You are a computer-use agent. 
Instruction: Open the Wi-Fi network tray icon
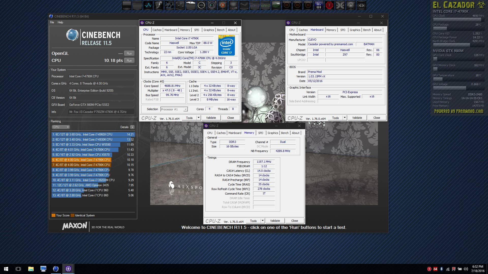click(448, 269)
